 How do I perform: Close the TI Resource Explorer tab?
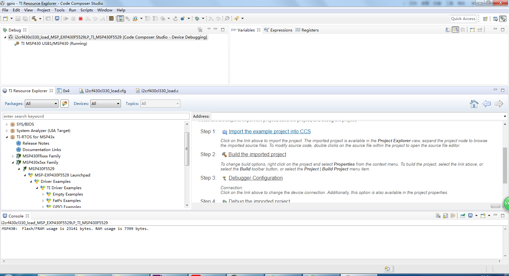[x=51, y=91]
